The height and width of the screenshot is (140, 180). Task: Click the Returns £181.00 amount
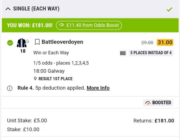pos(164,121)
